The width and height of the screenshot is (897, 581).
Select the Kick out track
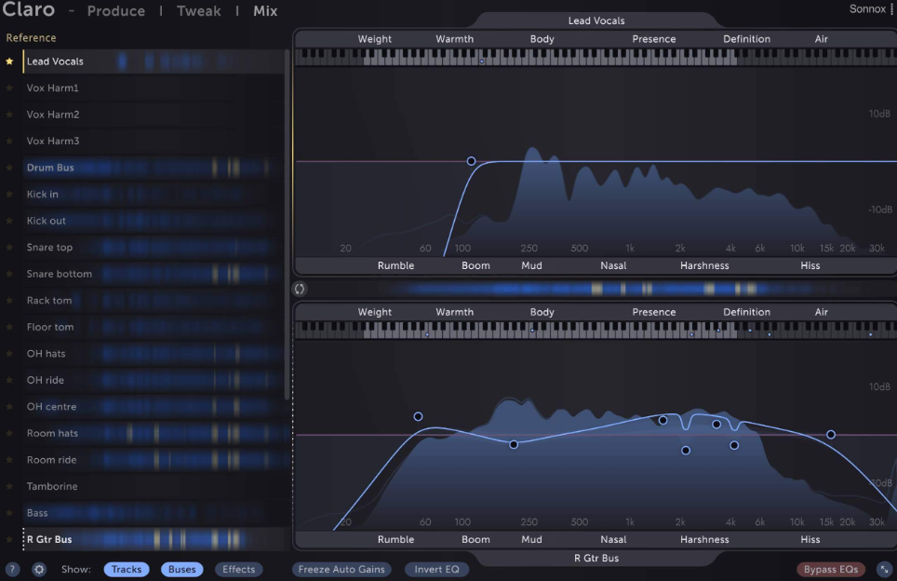[x=154, y=221]
